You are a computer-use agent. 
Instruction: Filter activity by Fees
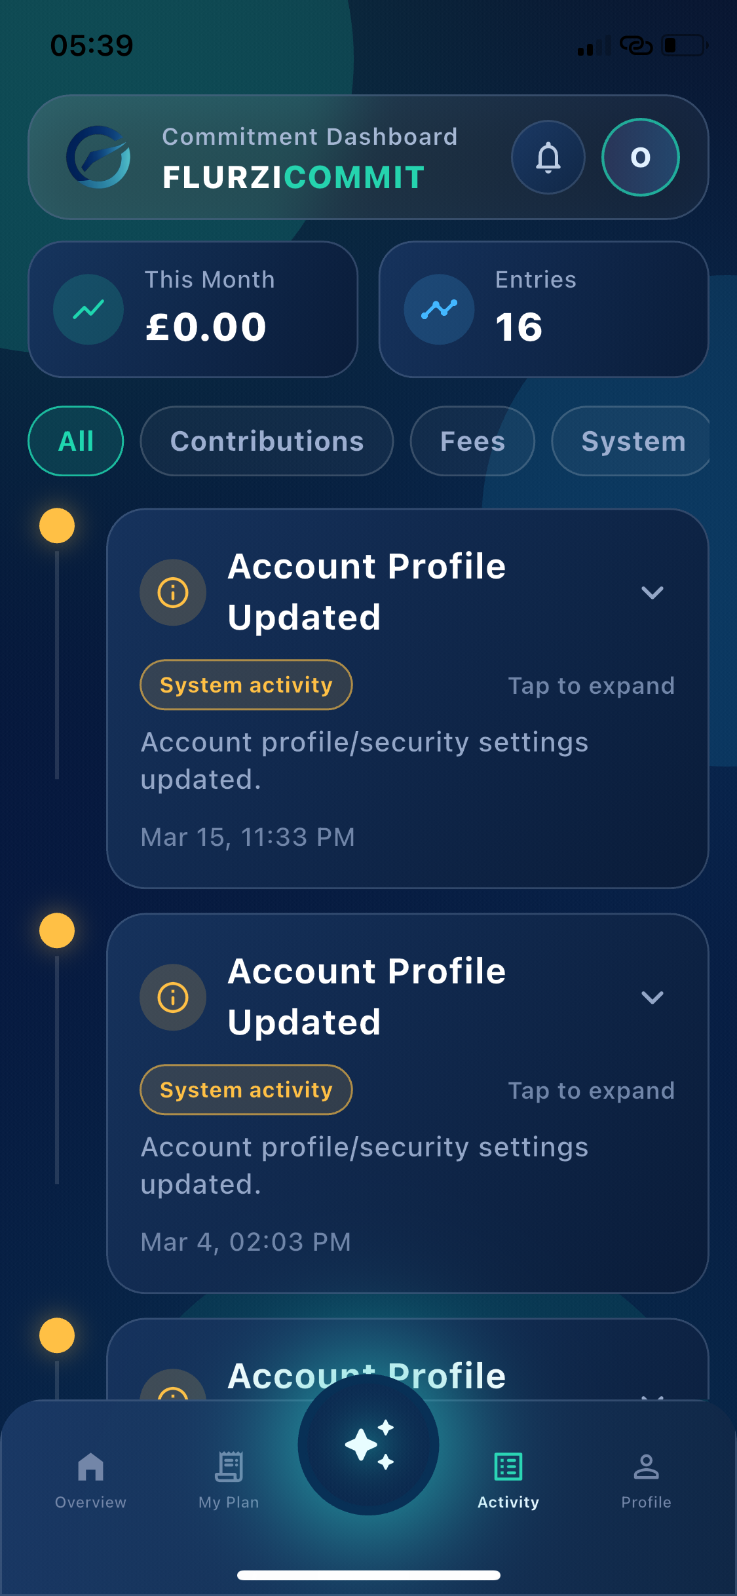[x=472, y=441]
